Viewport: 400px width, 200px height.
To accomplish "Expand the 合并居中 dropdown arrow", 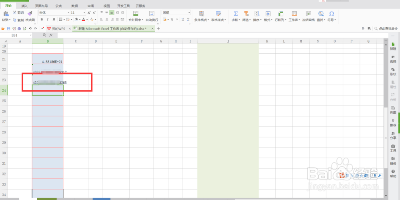I will click(x=142, y=20).
